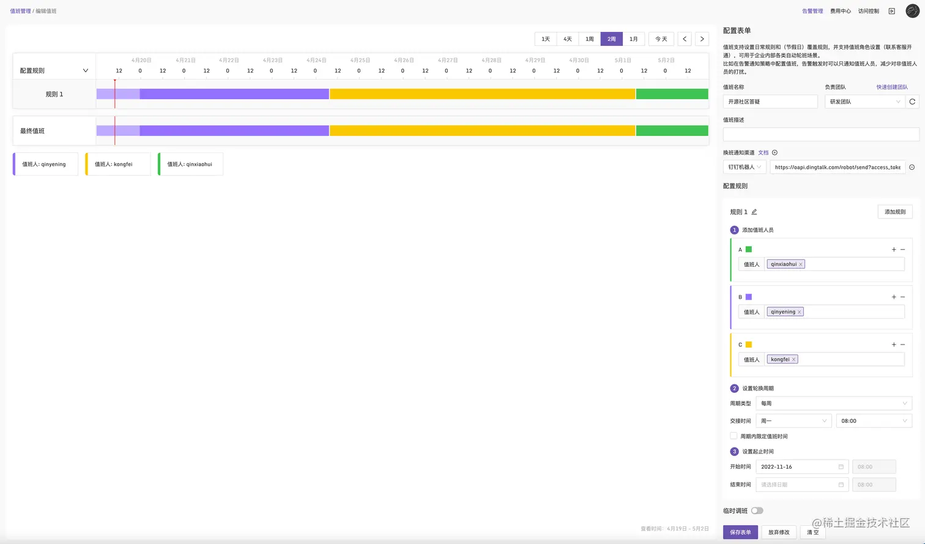Screen dimensions: 925x544
Task: Click legend card 值班人: qinyening
Action: click(45, 164)
